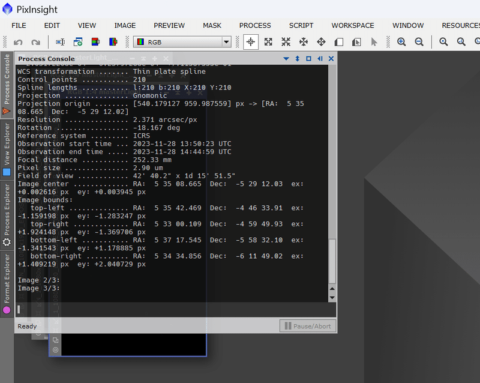Click the 'Image 2/3:' console line
Viewport: 480px width, 383px height.
(38, 280)
